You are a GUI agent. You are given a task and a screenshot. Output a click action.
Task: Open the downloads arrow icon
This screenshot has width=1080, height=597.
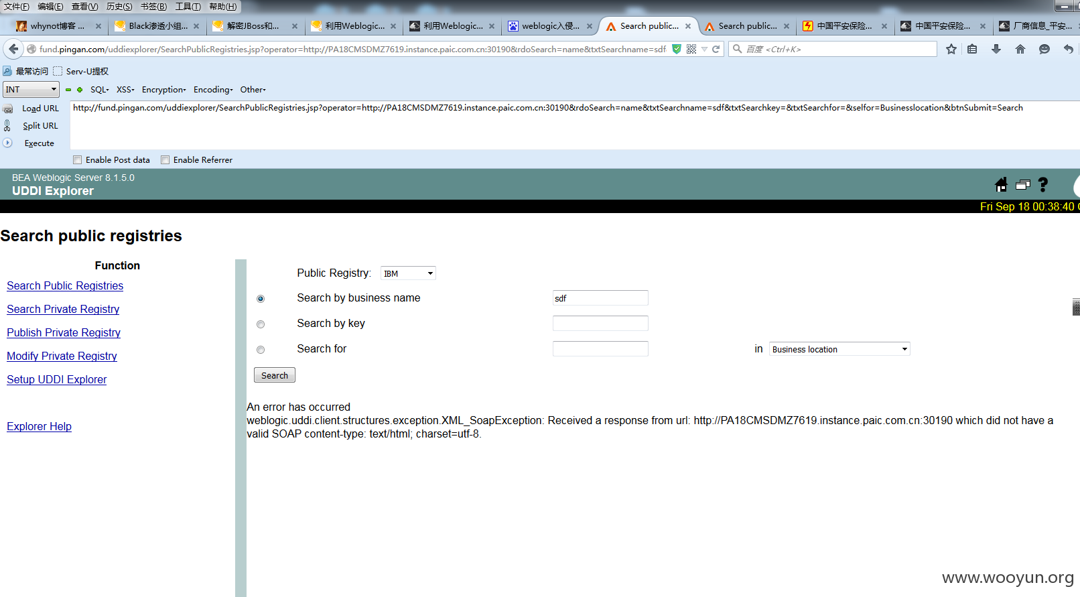[996, 49]
